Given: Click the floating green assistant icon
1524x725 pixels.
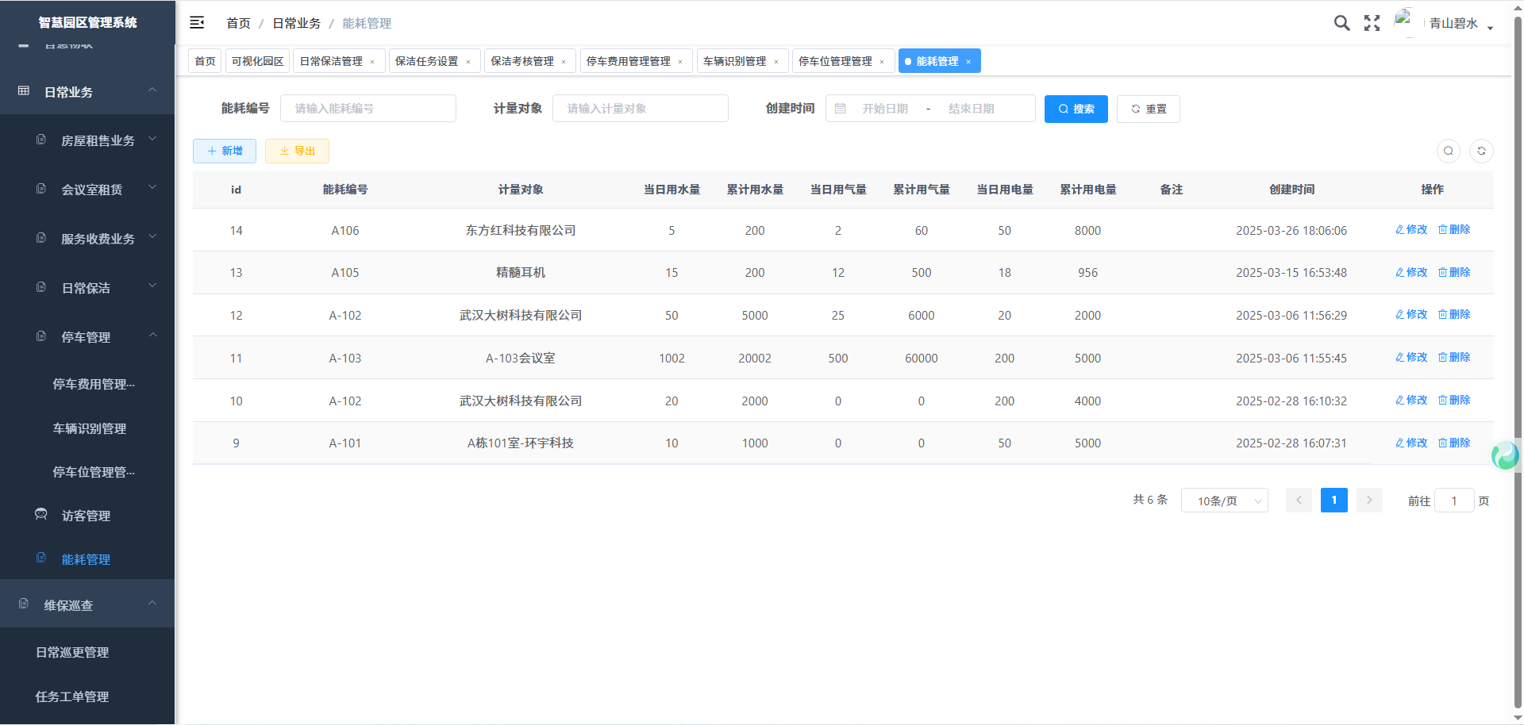Looking at the screenshot, I should pyautogui.click(x=1504, y=455).
